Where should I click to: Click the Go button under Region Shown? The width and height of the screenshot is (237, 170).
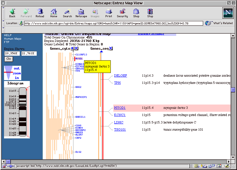9,59
